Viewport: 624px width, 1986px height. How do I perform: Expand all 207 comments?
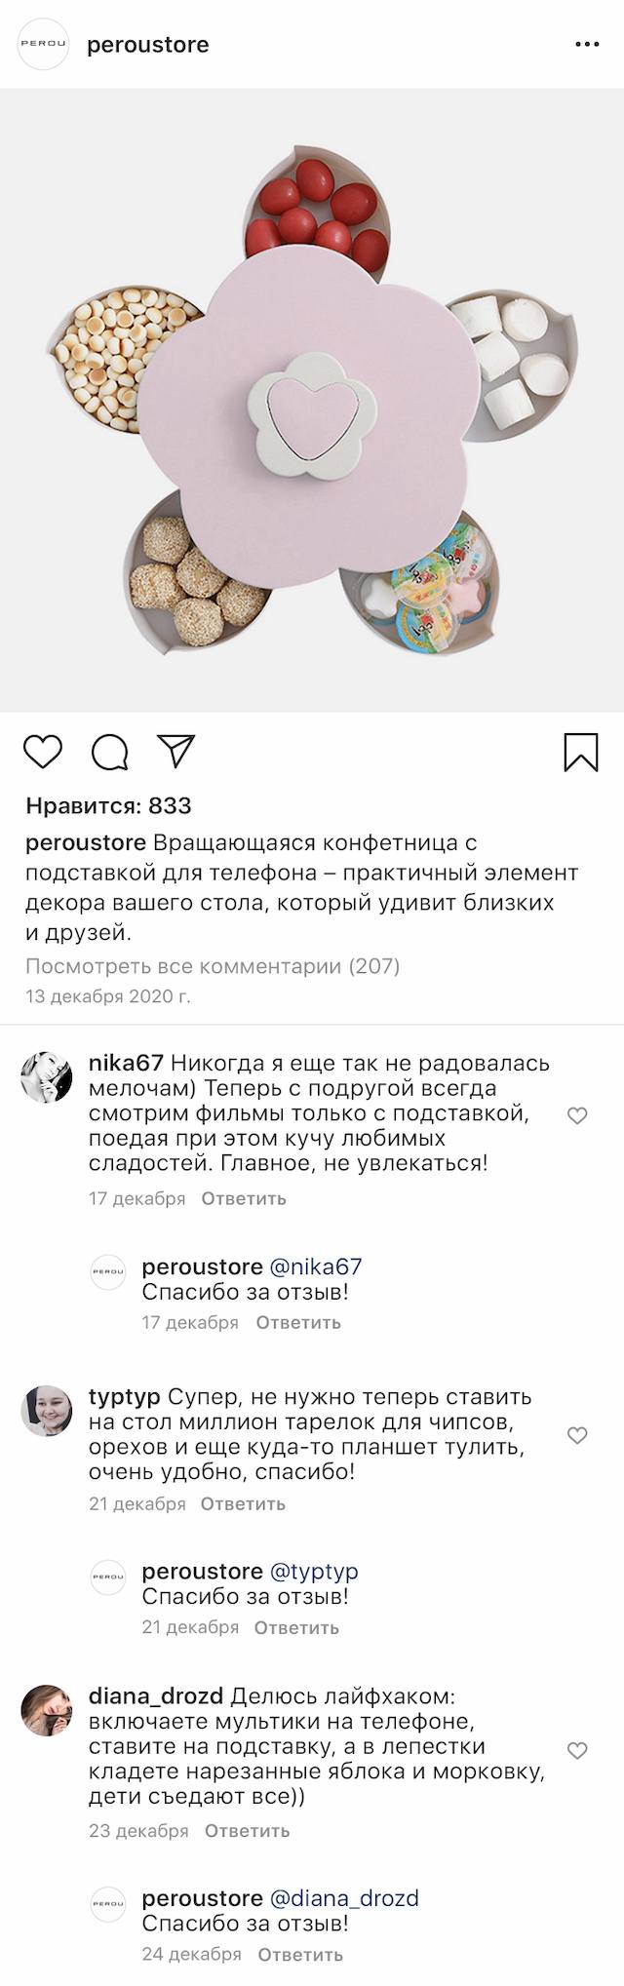pos(213,966)
